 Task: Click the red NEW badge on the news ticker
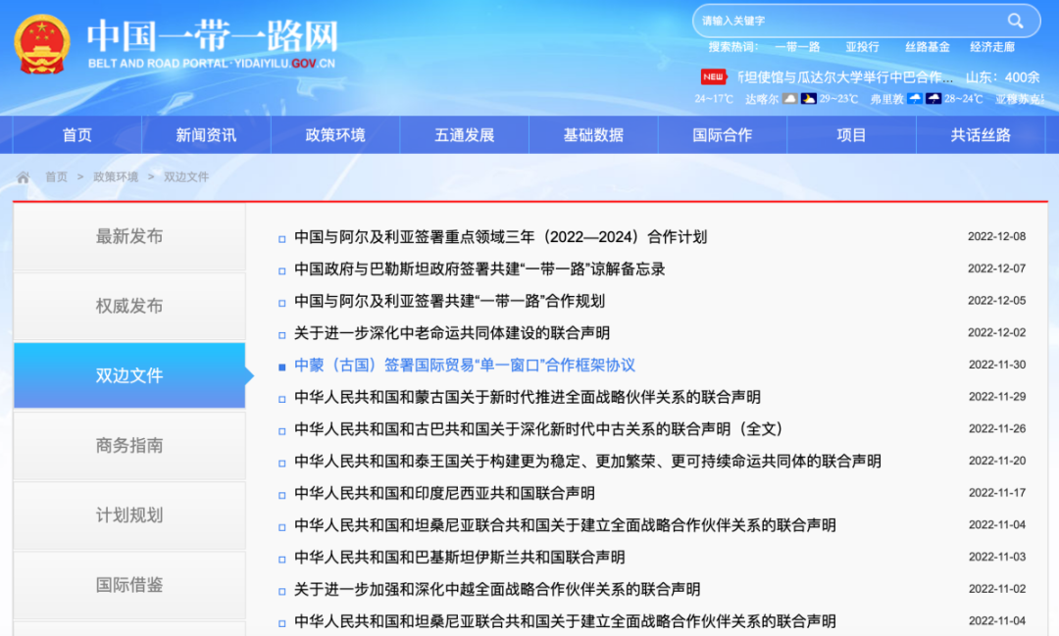[x=713, y=75]
